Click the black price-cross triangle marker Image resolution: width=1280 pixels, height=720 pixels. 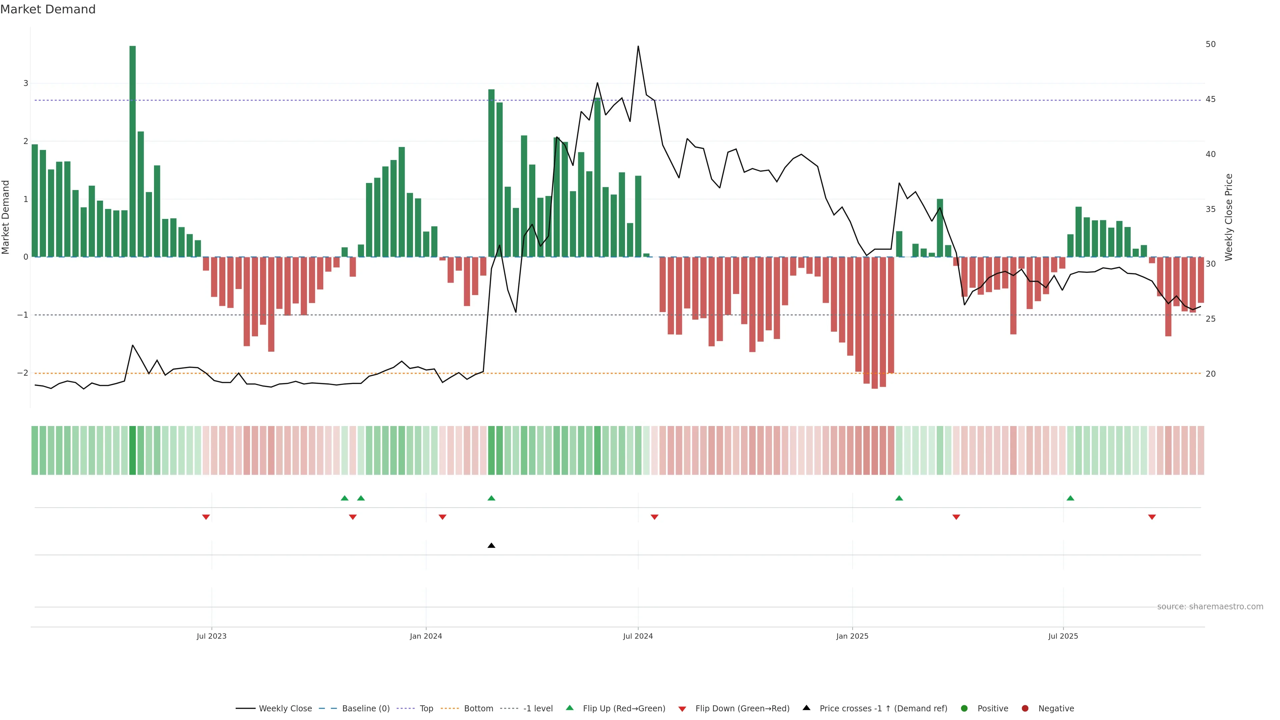coord(491,546)
